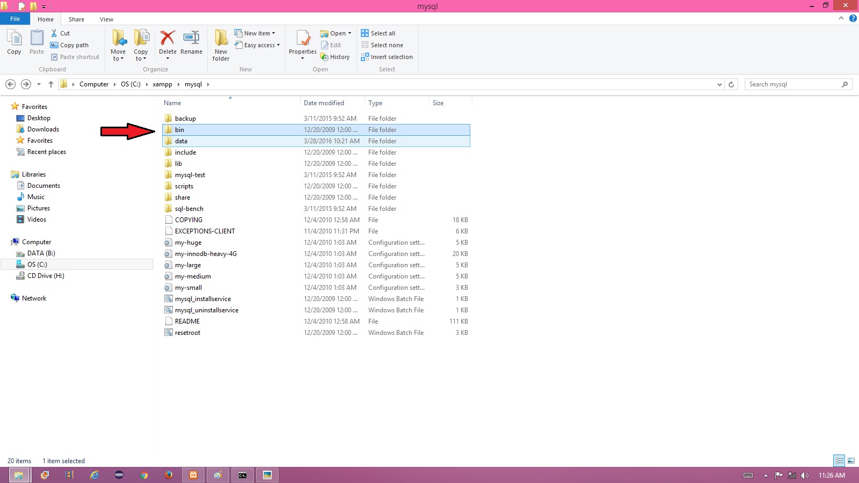Switch to the Home ribbon tab
This screenshot has height=483, width=859.
(46, 19)
